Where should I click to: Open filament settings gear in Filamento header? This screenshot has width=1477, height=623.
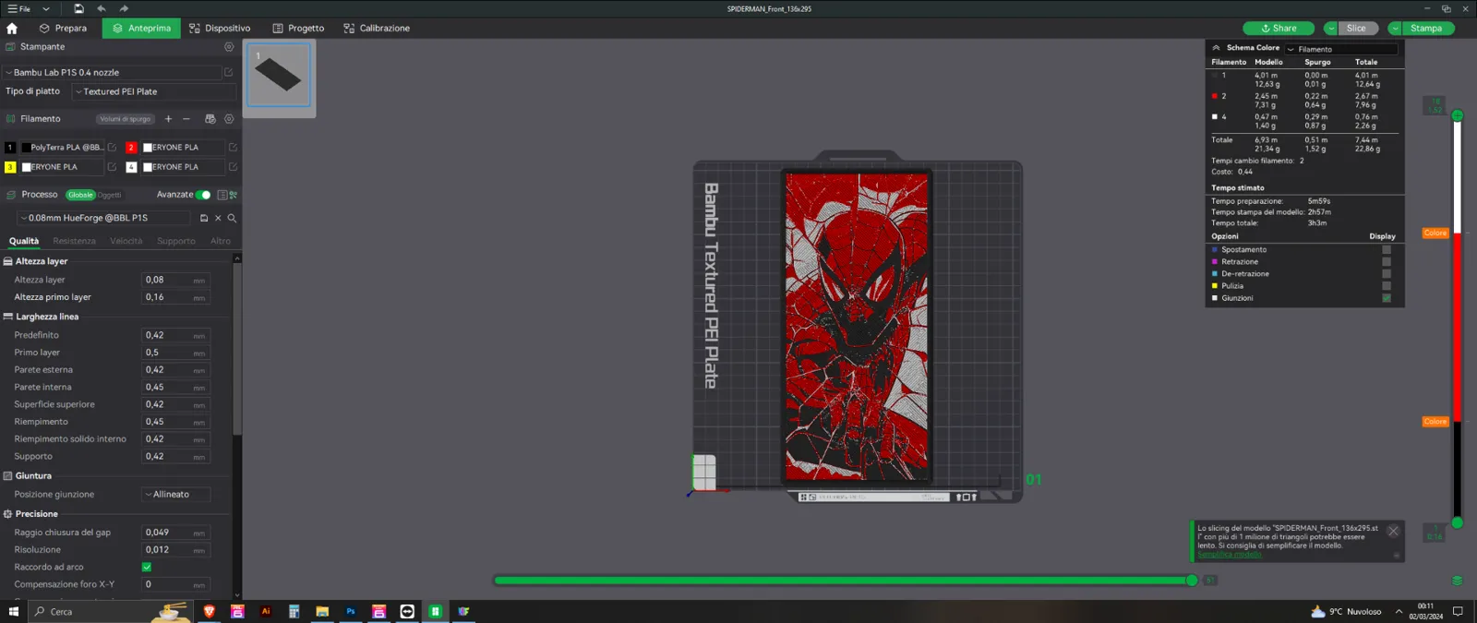(229, 119)
